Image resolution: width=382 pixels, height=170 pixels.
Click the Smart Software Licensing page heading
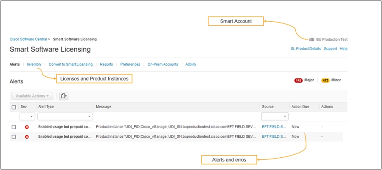coord(50,49)
